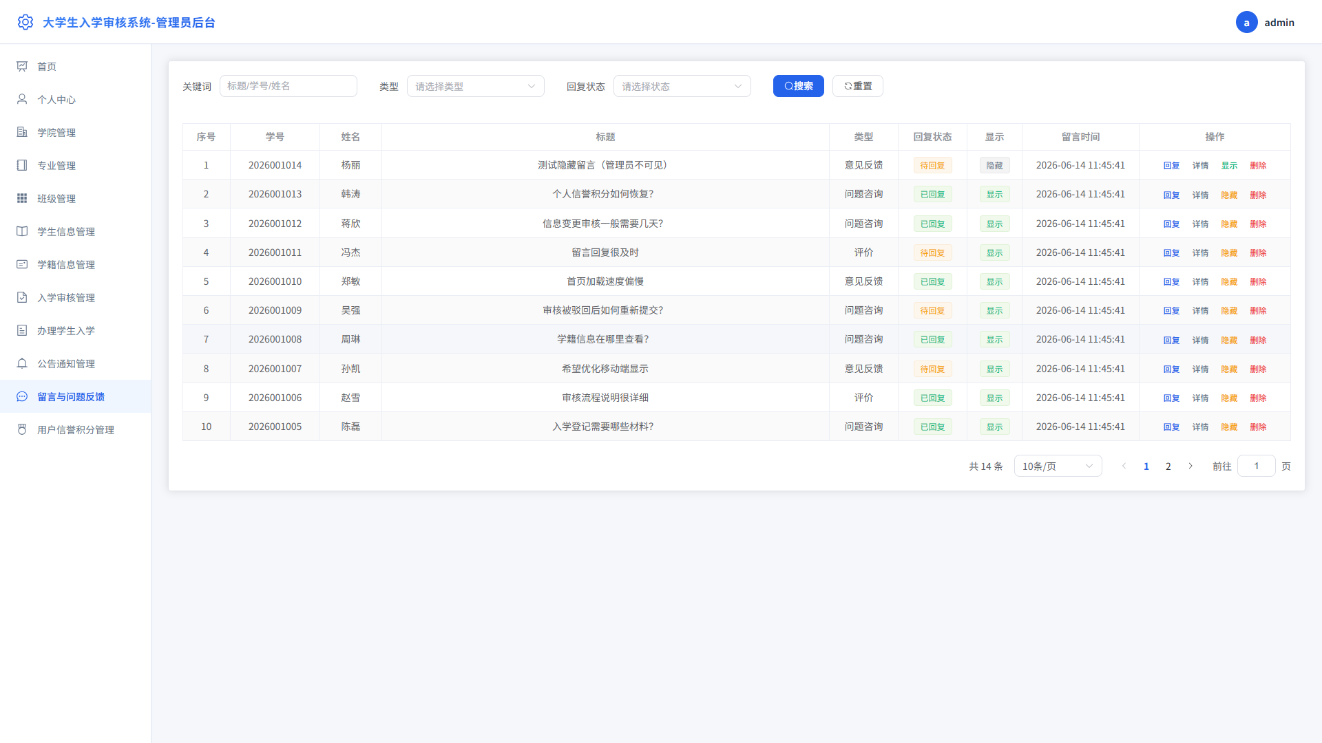Go to page 2

click(x=1168, y=466)
